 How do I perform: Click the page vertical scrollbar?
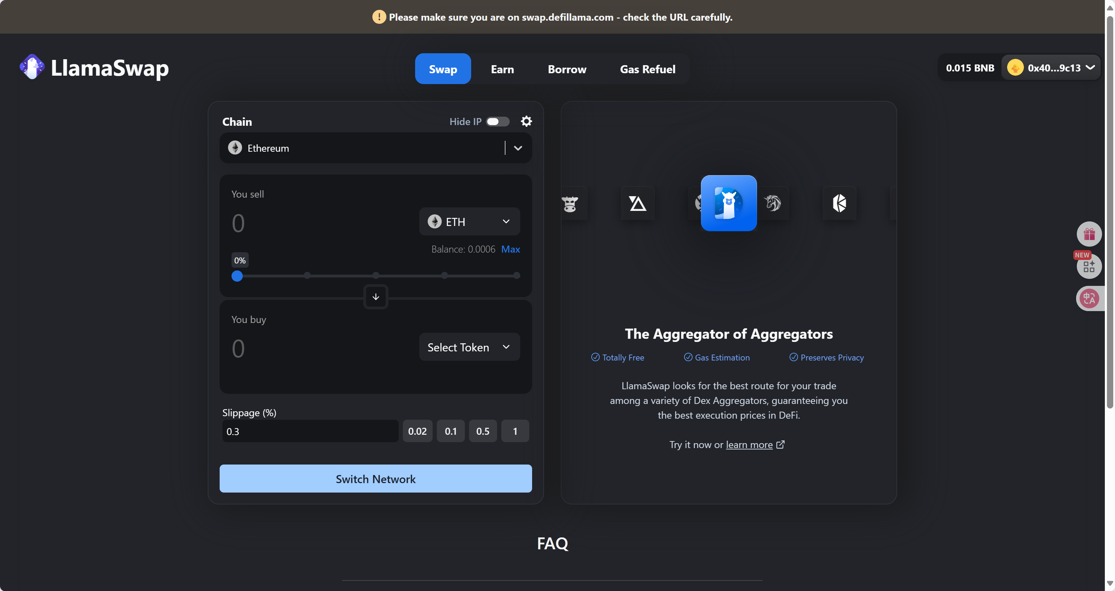pyautogui.click(x=1110, y=212)
